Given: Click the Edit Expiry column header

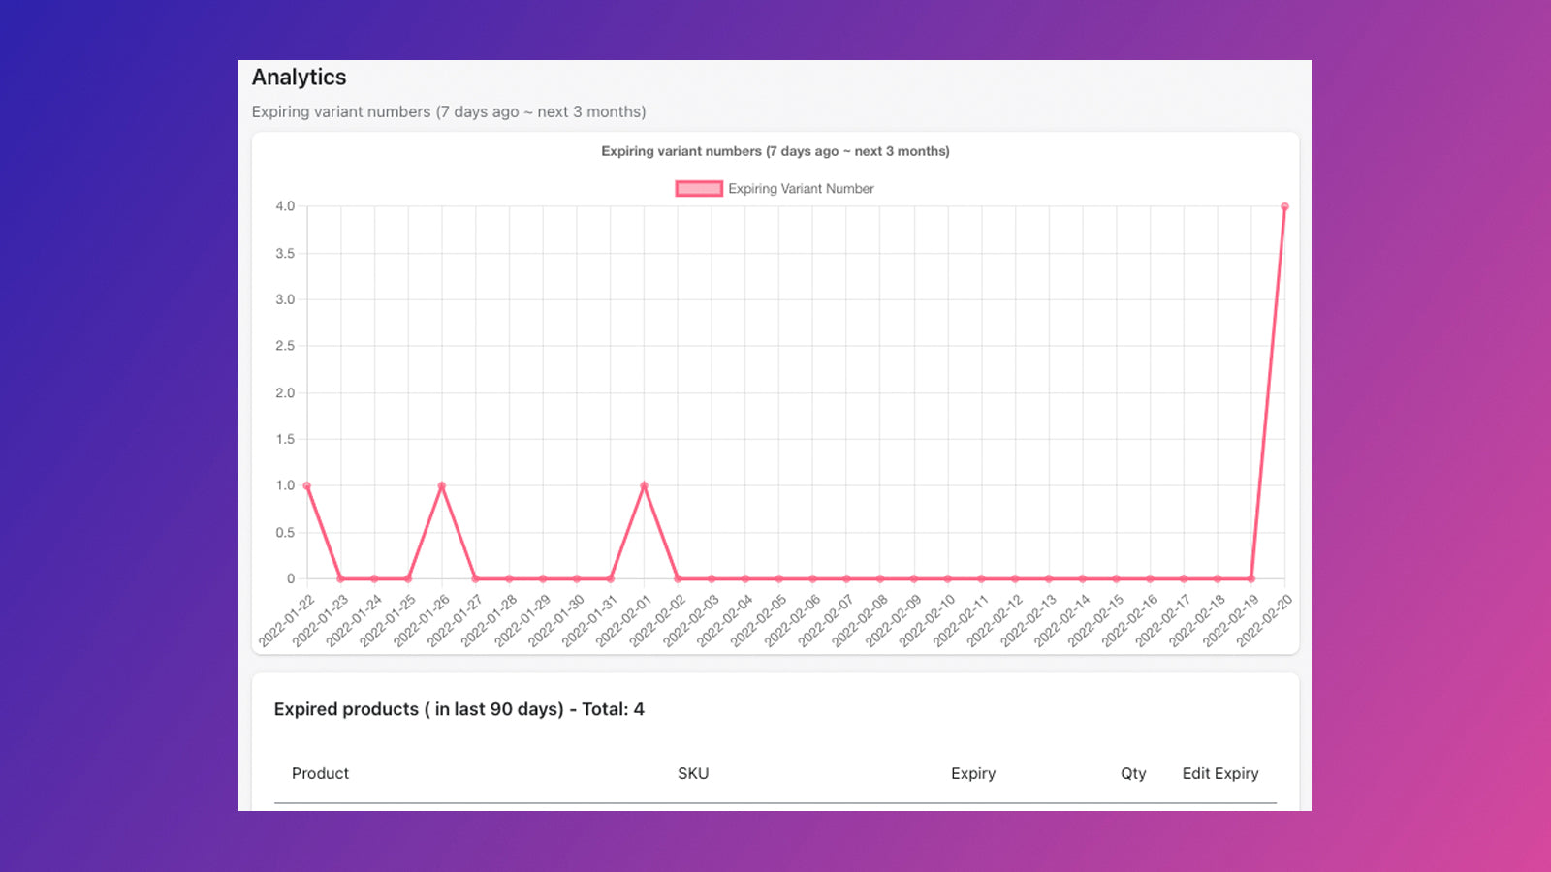Looking at the screenshot, I should coord(1219,773).
